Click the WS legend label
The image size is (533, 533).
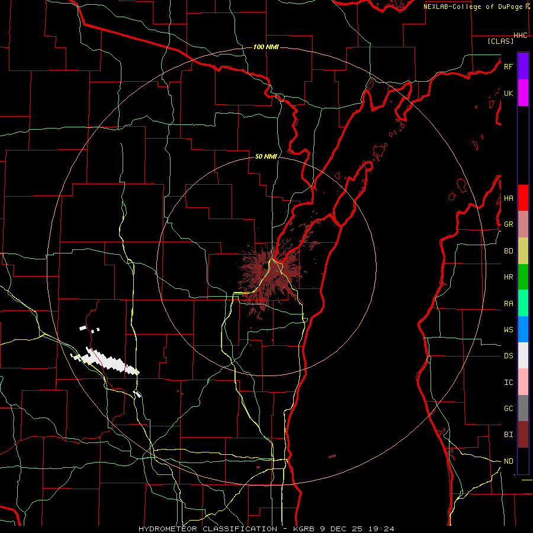pos(508,330)
